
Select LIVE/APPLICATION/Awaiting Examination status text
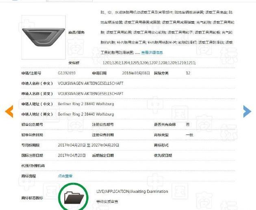pyautogui.click(x=132, y=191)
